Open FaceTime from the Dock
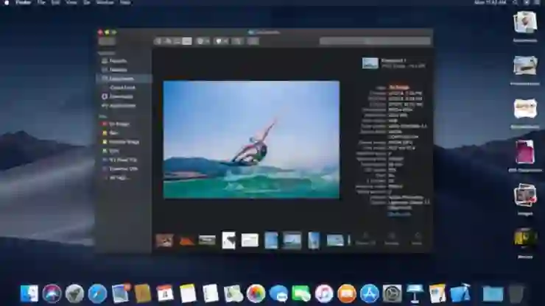The image size is (545, 306). (301, 293)
